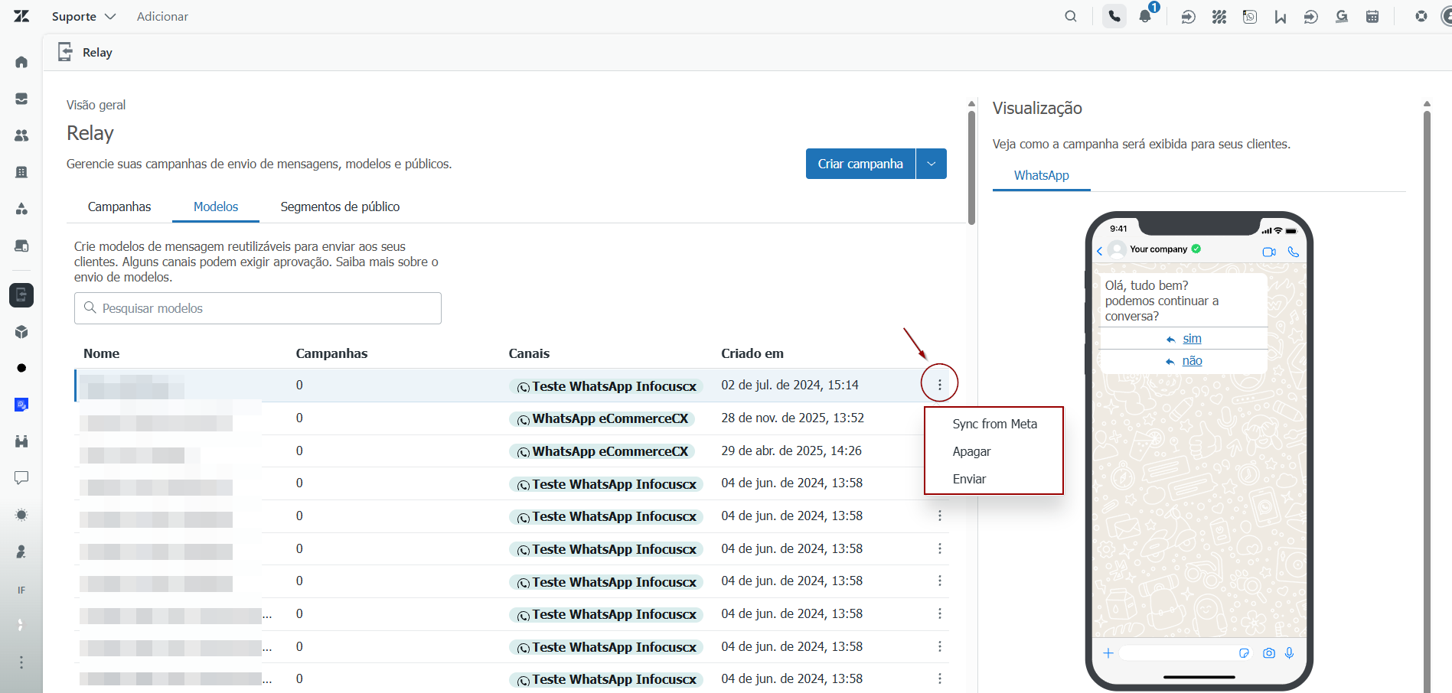The height and width of the screenshot is (693, 1452).
Task: Open the wavy-dots app icon in top bar
Action: coord(1219,16)
